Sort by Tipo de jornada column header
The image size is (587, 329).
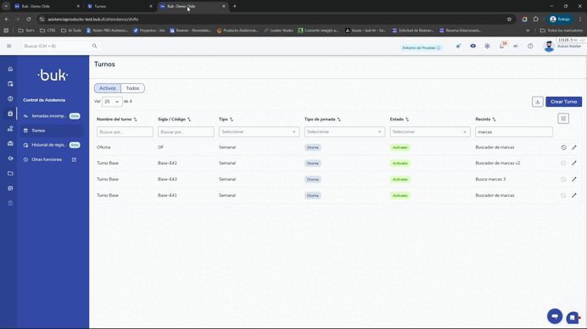[x=322, y=119]
